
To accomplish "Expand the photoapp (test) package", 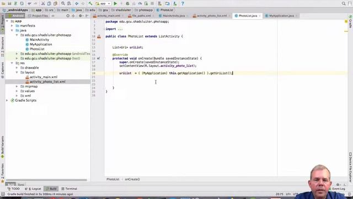I will 17,59.
